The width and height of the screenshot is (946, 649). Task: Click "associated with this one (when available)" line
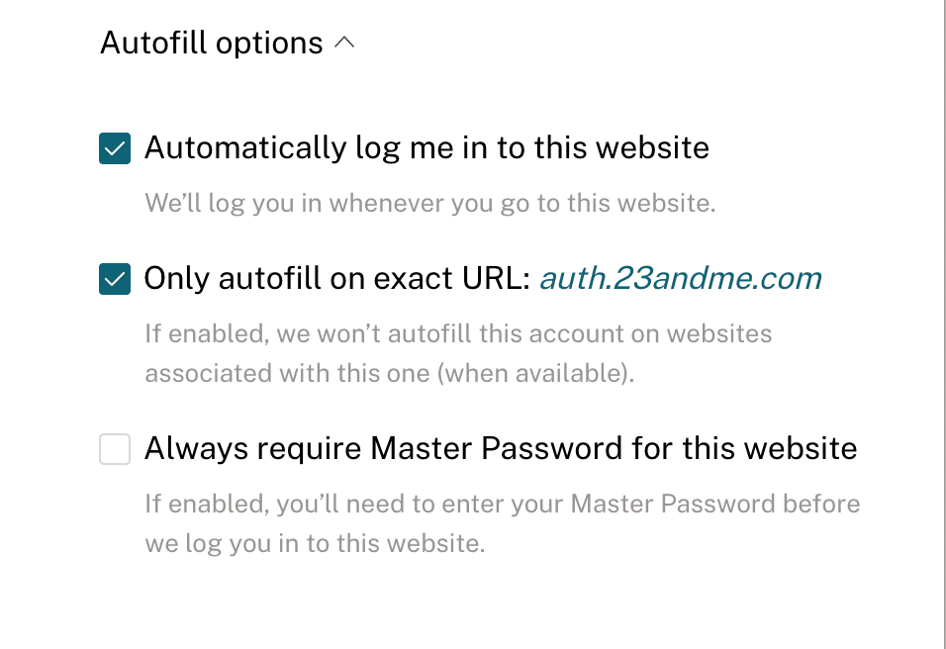(389, 374)
